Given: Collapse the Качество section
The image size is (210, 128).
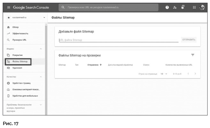Looking at the screenshot, I should click(41, 77).
